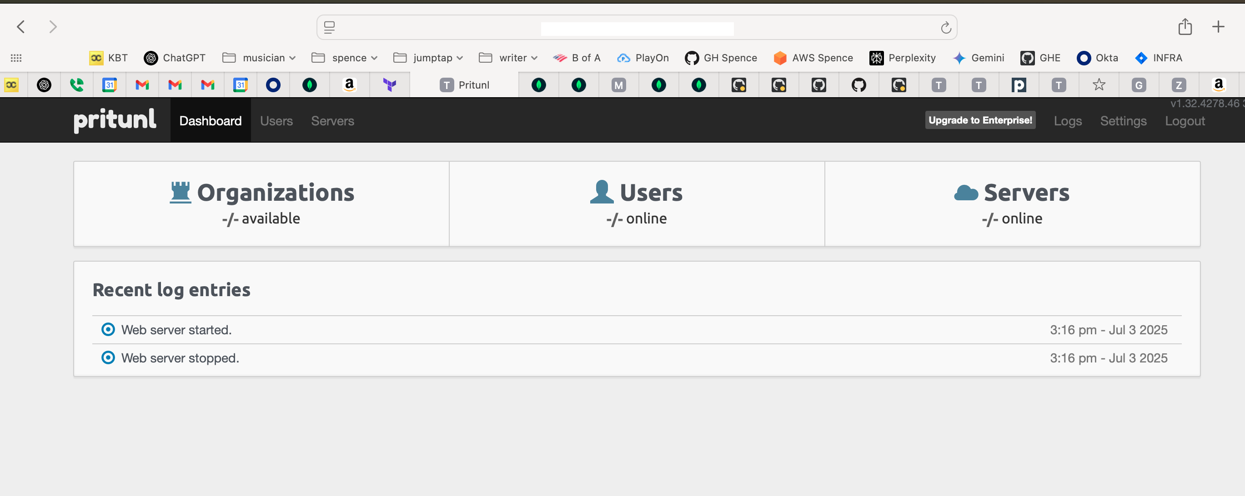Click the Organizations chess rook icon

click(x=180, y=192)
